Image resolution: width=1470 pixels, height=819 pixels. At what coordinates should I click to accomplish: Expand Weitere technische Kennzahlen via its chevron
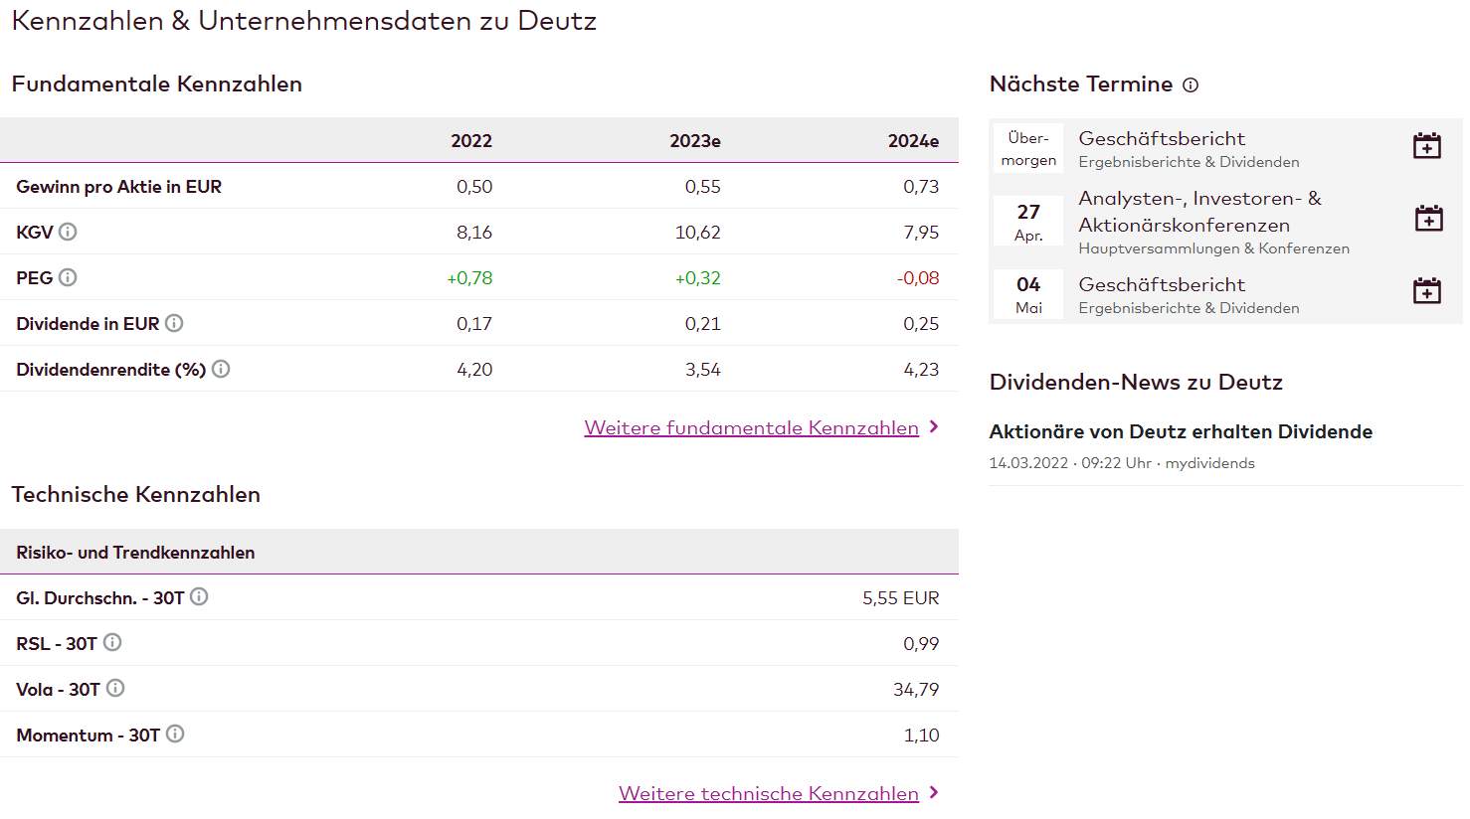[933, 793]
